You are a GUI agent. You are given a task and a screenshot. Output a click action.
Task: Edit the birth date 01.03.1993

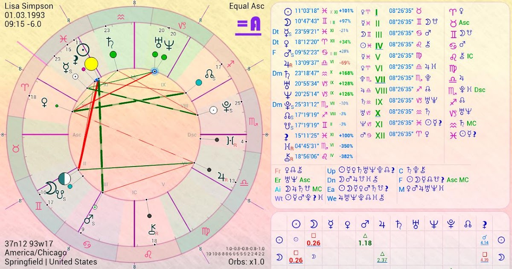(25, 15)
